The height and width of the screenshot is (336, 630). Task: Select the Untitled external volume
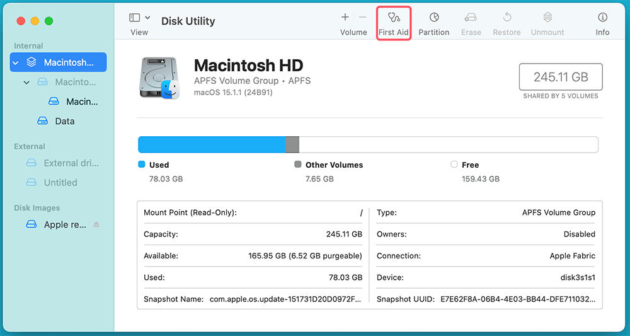click(x=58, y=182)
